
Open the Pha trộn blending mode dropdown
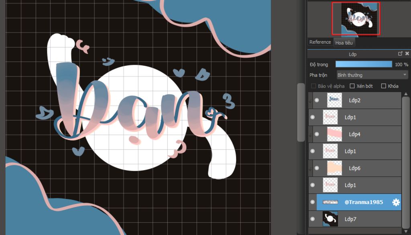tap(372, 75)
